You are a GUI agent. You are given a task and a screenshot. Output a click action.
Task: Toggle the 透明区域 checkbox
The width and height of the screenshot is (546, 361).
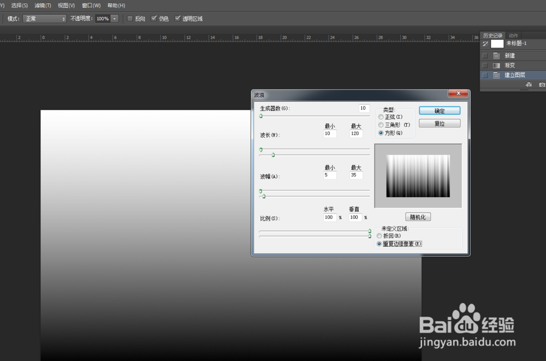177,19
